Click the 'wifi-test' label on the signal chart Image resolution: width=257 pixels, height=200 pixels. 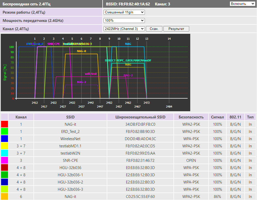91,74
